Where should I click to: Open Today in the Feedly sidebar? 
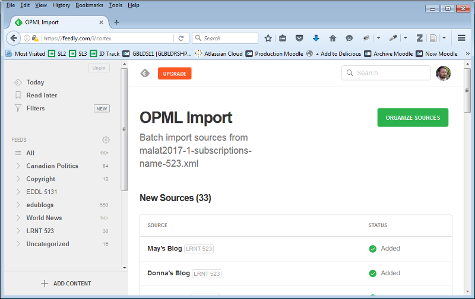pos(35,82)
